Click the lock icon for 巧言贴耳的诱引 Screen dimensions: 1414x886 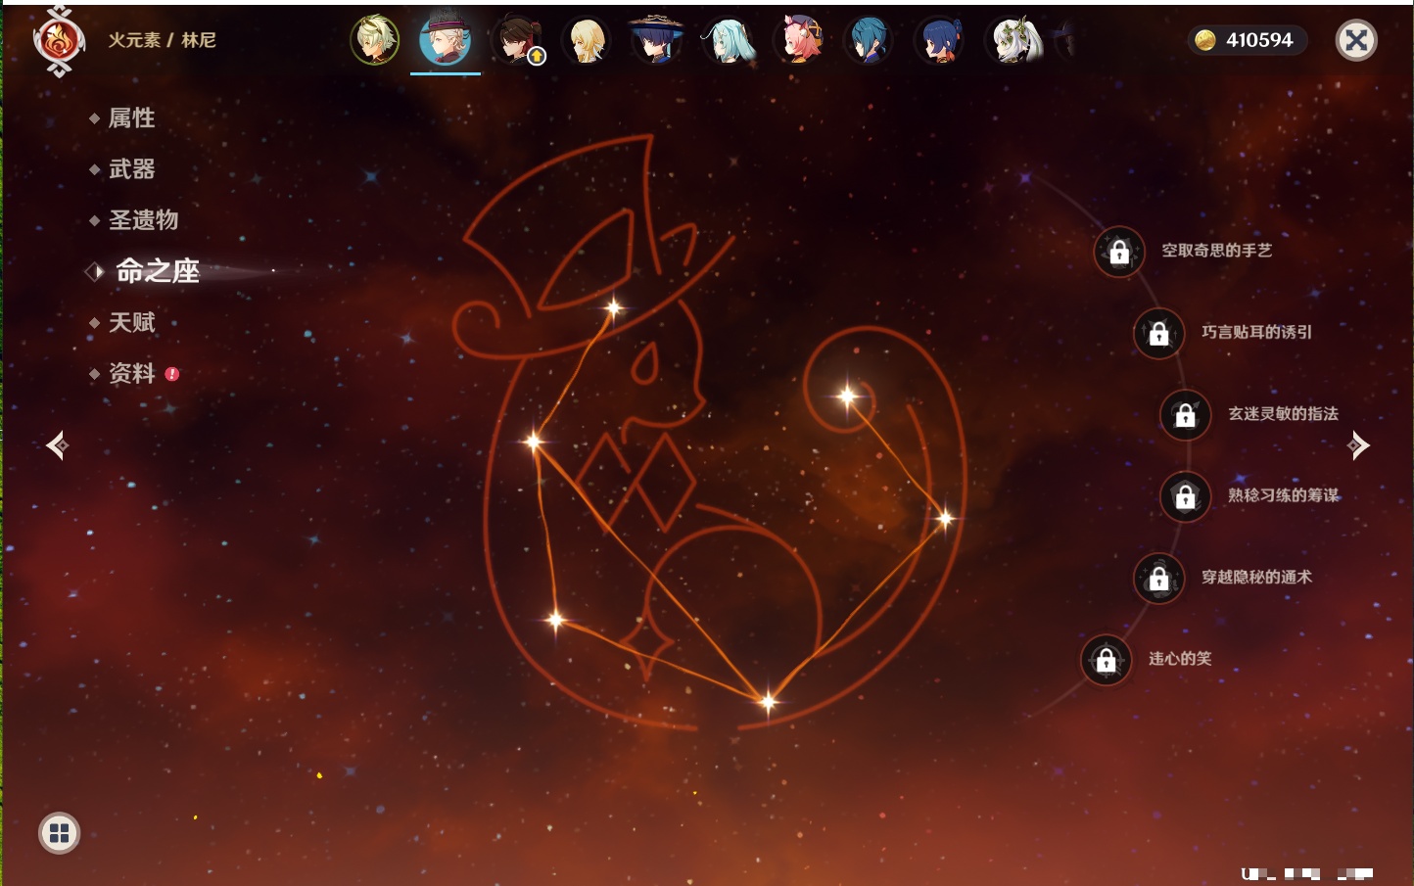[1159, 333]
